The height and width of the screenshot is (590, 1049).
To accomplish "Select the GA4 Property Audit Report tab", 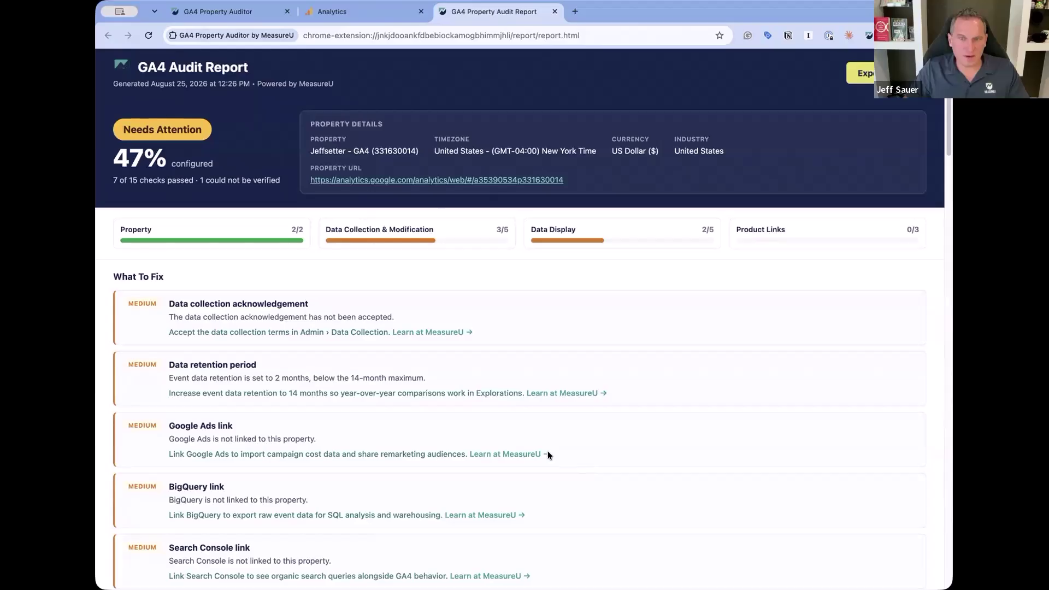I will 498,11.
